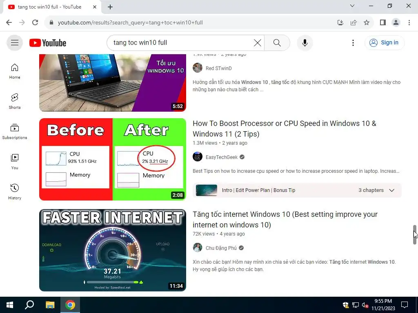
Task: Click the Chu Đặng Phú channel avatar
Action: pos(198,248)
